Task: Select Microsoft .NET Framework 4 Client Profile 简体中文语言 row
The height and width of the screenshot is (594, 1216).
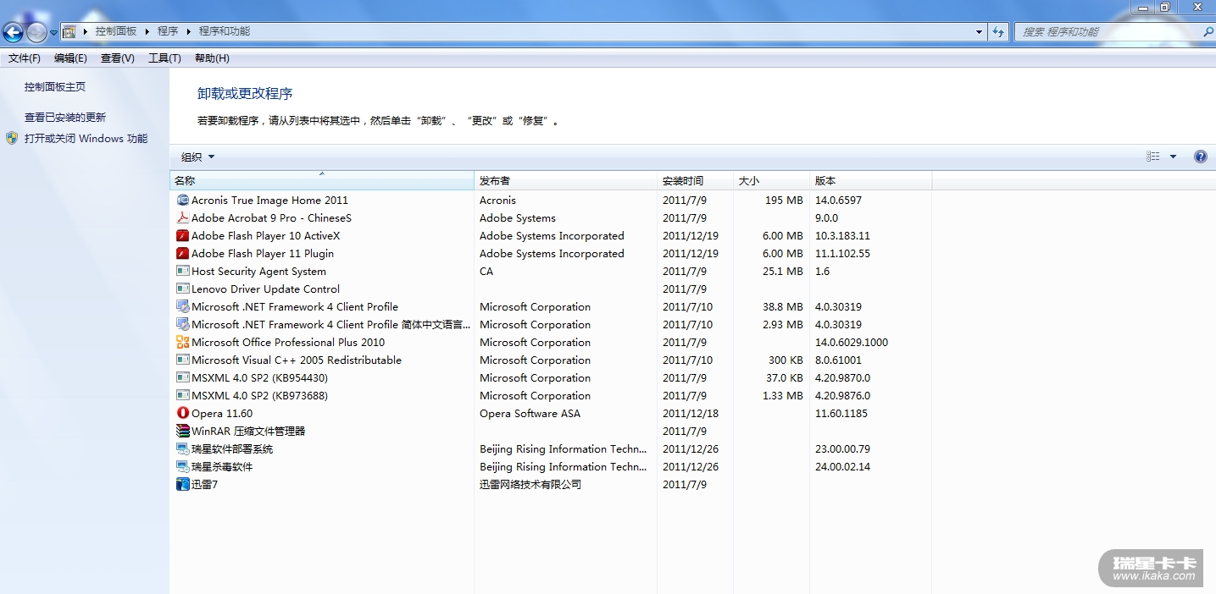Action: point(551,325)
